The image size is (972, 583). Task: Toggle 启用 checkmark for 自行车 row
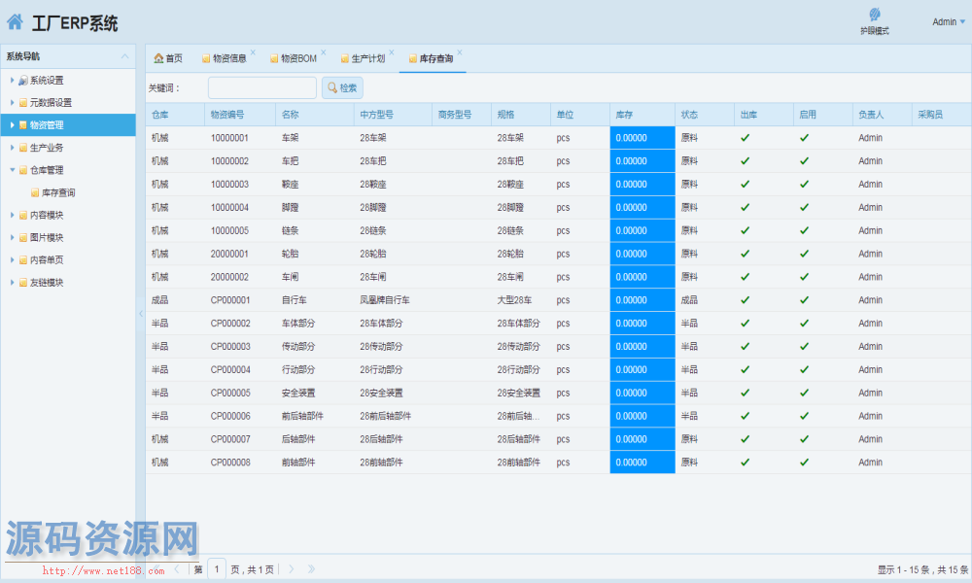(x=804, y=300)
